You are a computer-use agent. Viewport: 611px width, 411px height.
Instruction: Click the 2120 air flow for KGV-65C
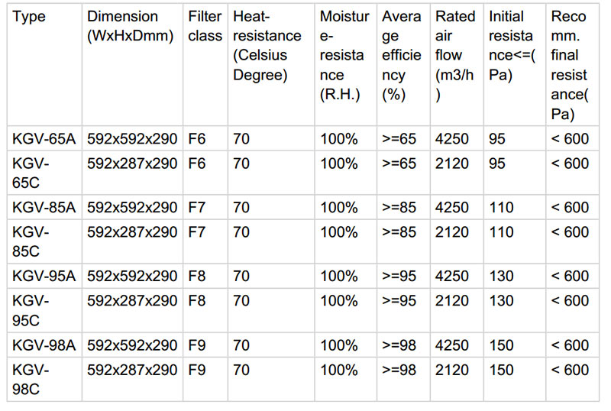(452, 163)
